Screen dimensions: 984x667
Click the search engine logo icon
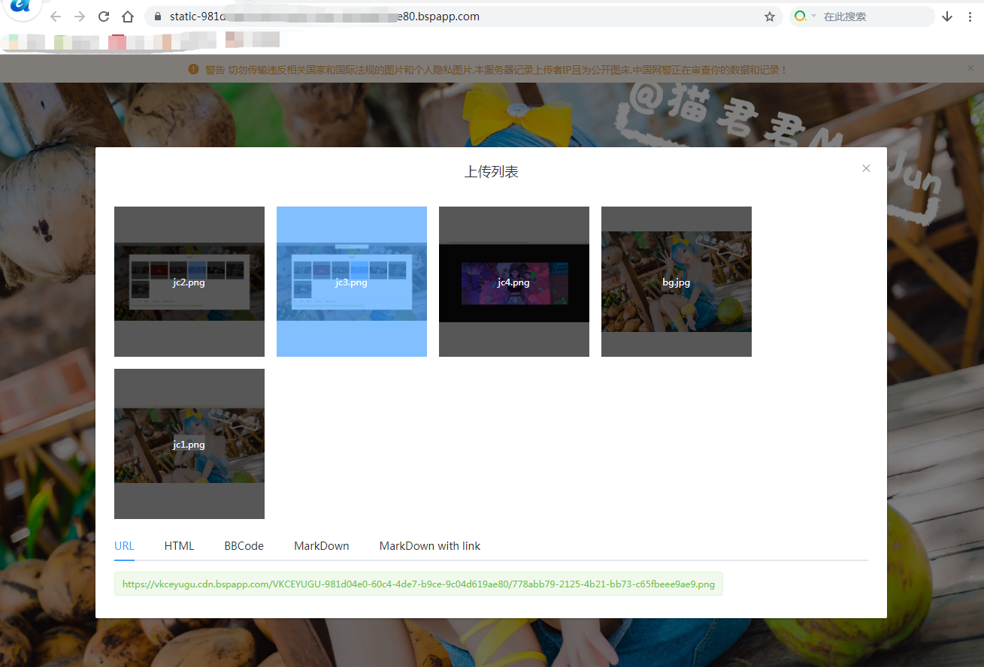[800, 17]
